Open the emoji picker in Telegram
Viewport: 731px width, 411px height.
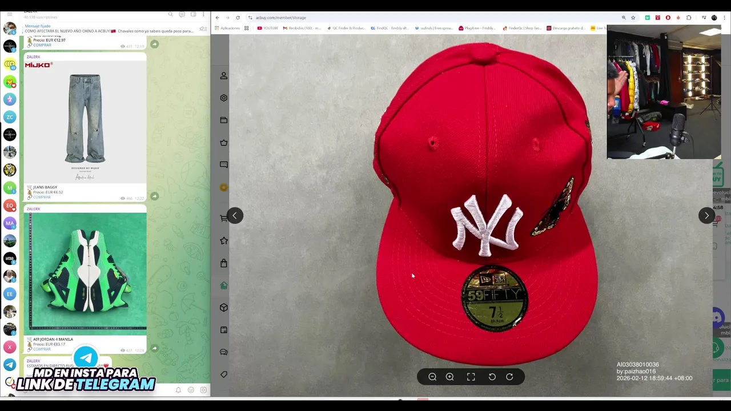coord(191,390)
